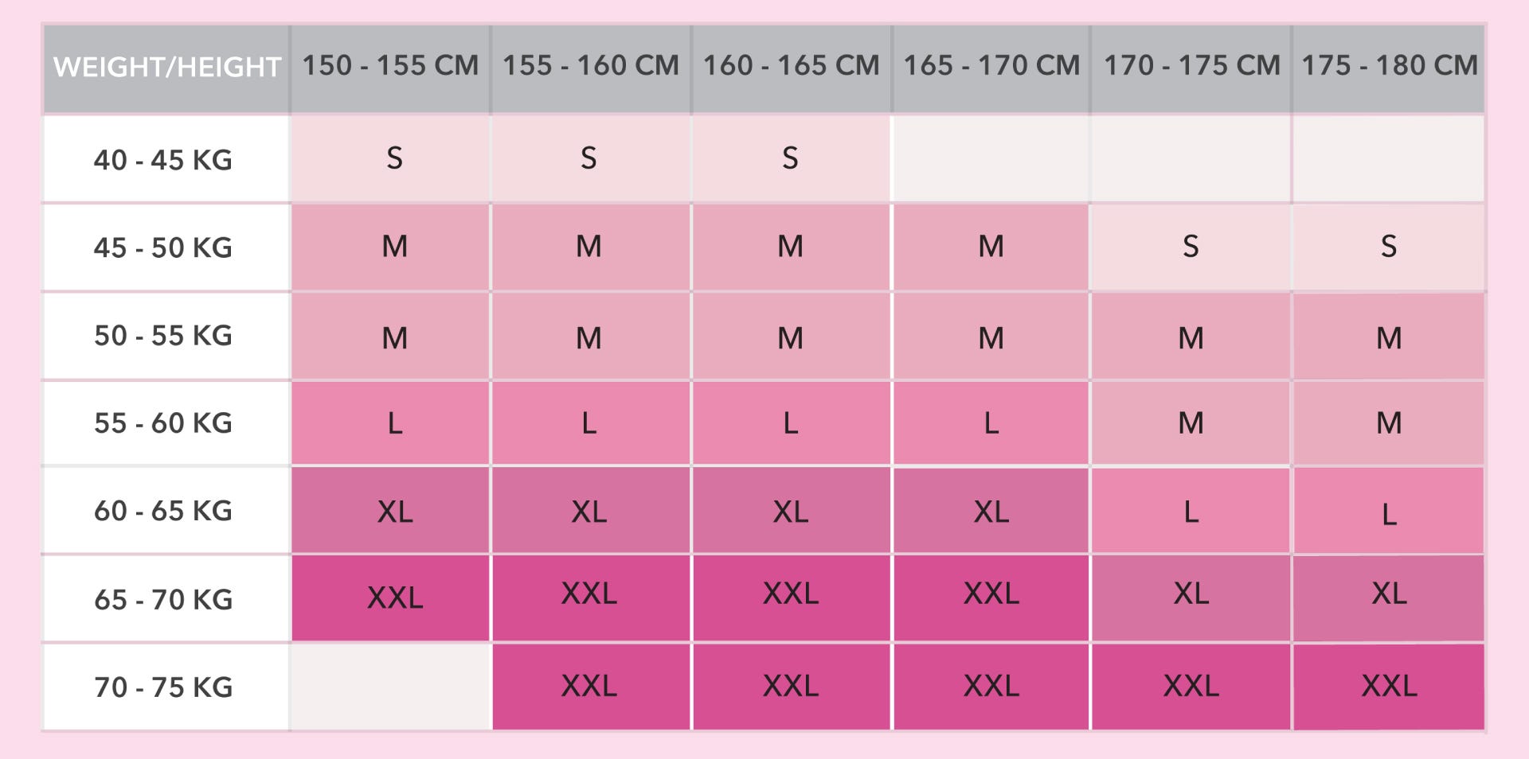
Task: Click M cell for 45-50 KG, 155-160 CM
Action: coord(590,247)
